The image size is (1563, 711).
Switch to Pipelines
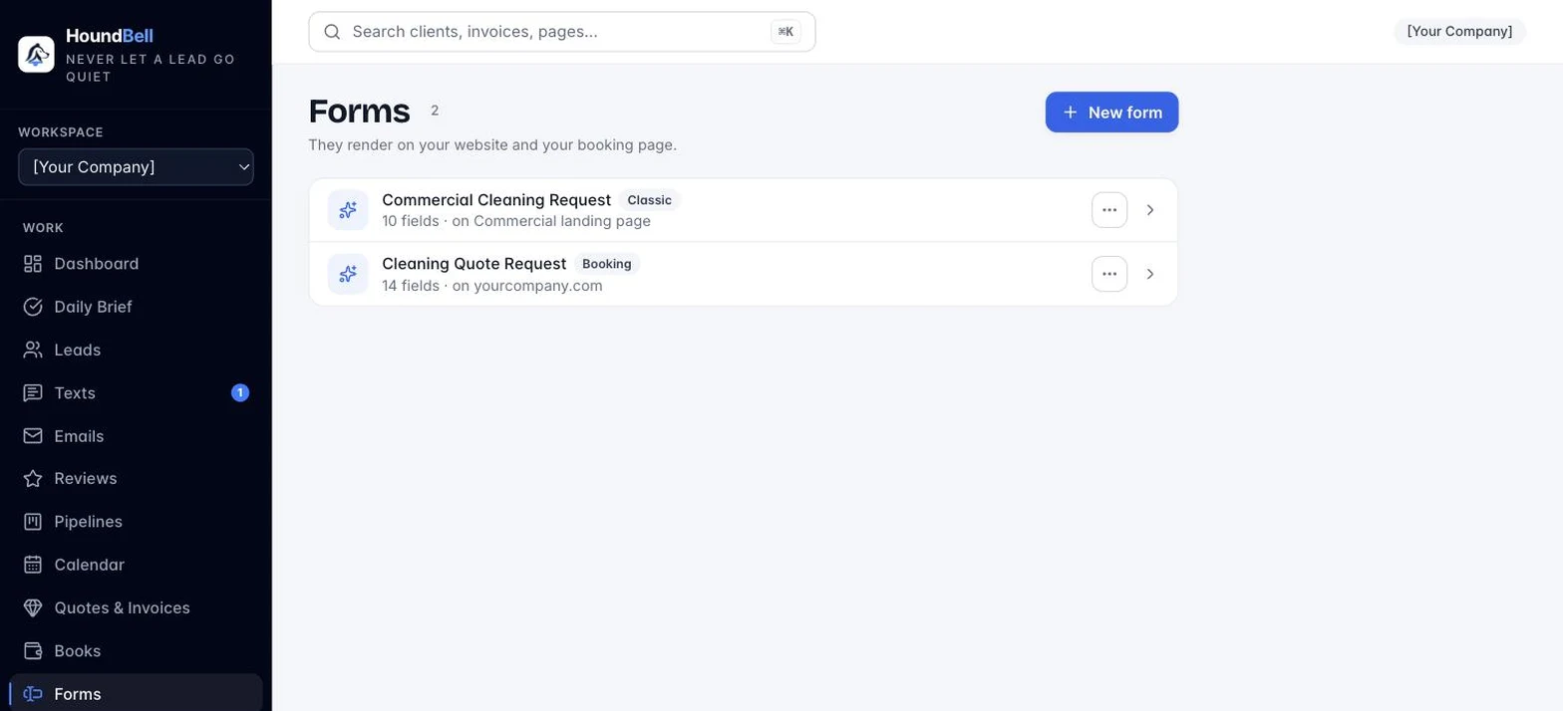136,522
